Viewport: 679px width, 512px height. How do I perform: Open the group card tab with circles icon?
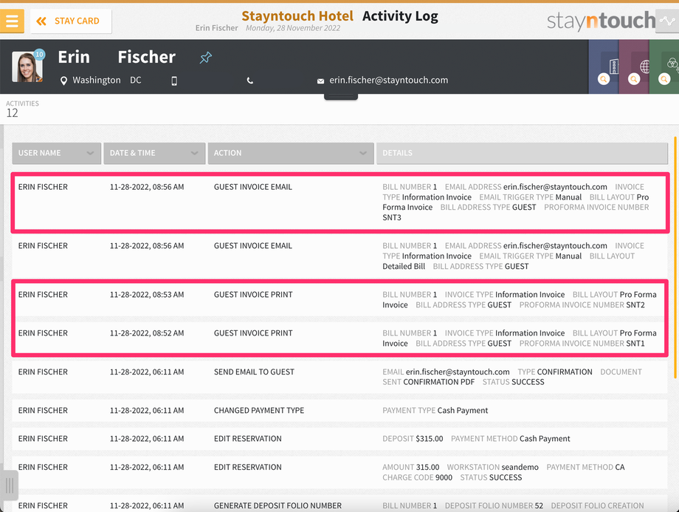(664, 66)
